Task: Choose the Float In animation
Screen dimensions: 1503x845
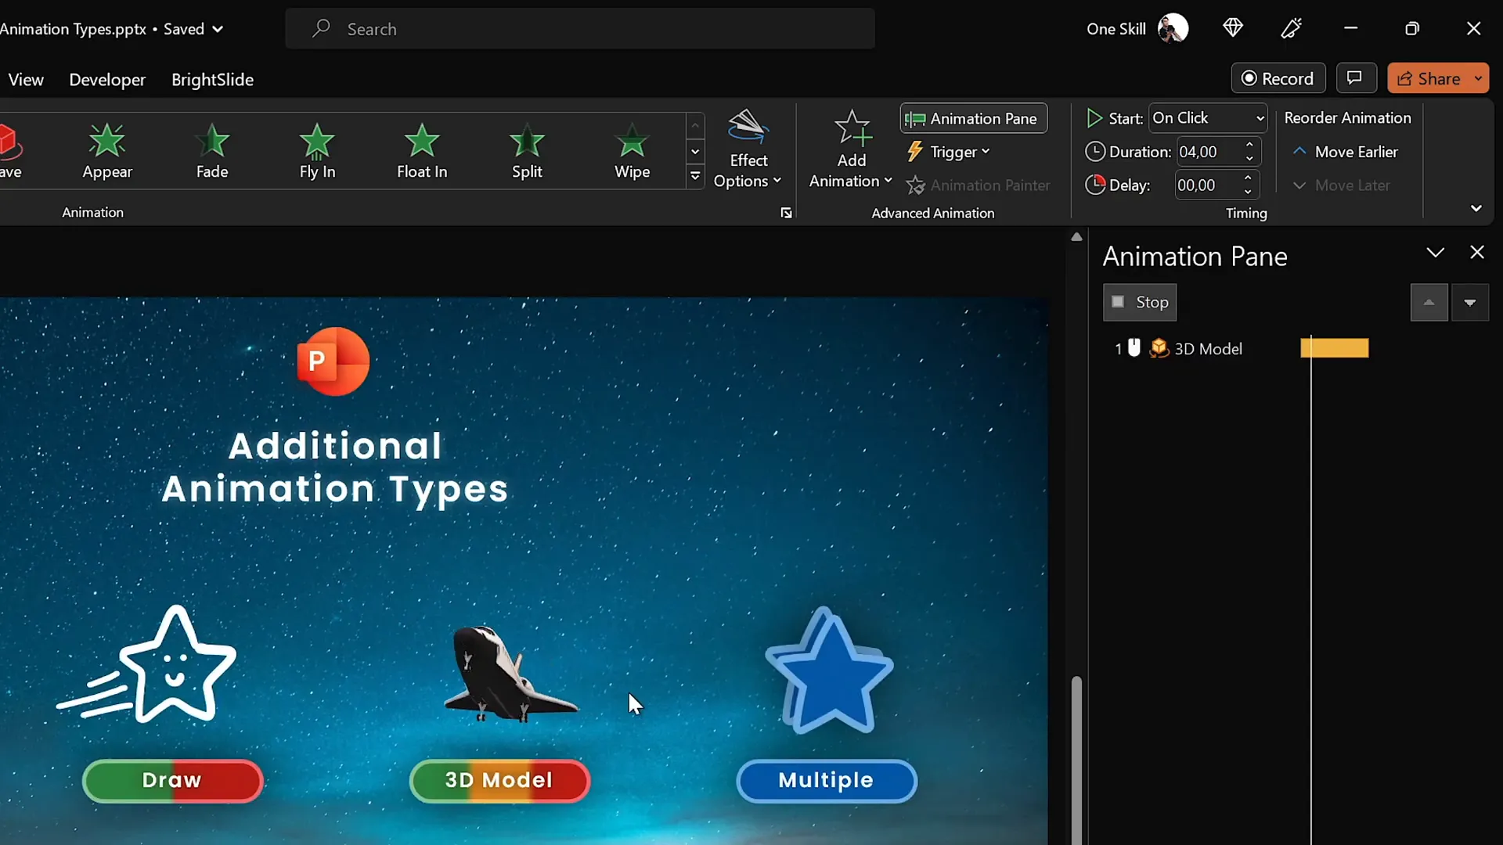Action: click(422, 151)
